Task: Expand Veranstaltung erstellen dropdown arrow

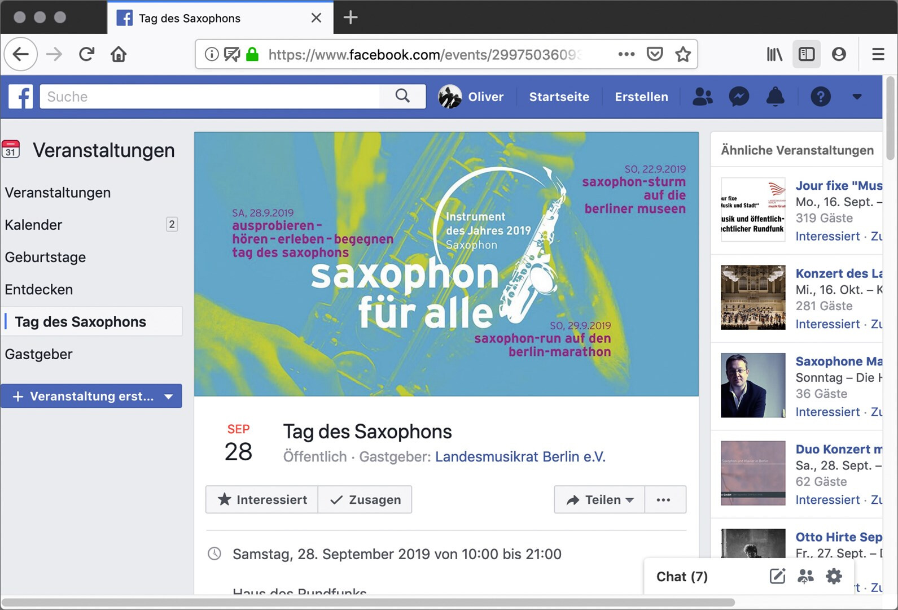Action: [168, 396]
